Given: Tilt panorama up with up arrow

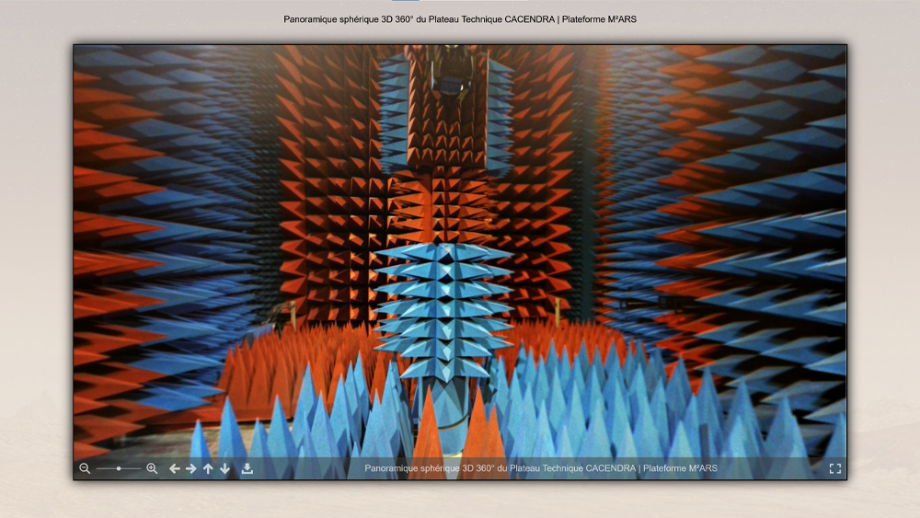Looking at the screenshot, I should tap(208, 468).
